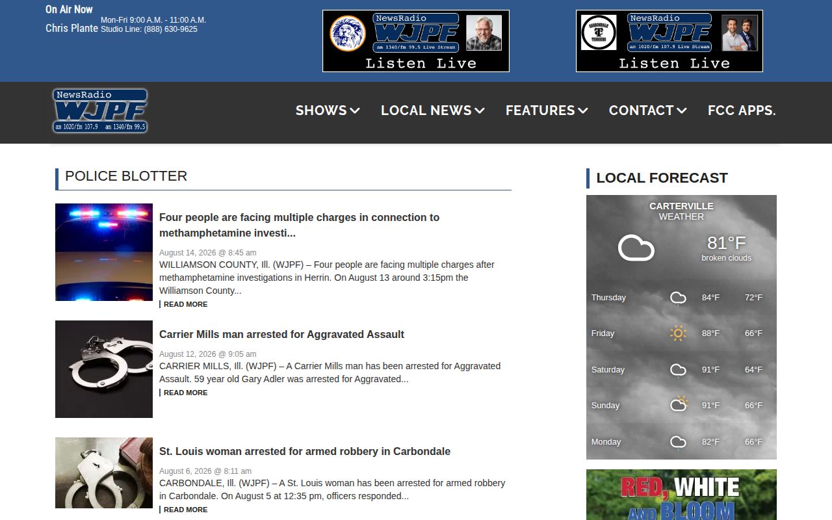Open the SHOWS menu item
The width and height of the screenshot is (832, 520).
click(x=321, y=110)
